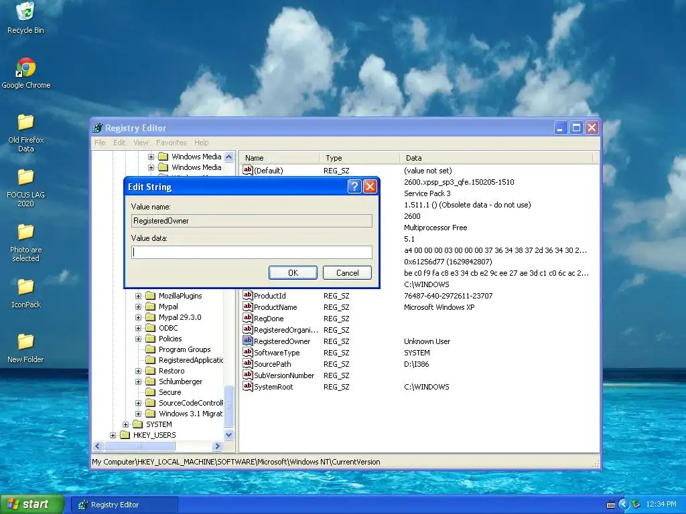Expand the ODBC key
This screenshot has height=514, width=686.
[138, 328]
